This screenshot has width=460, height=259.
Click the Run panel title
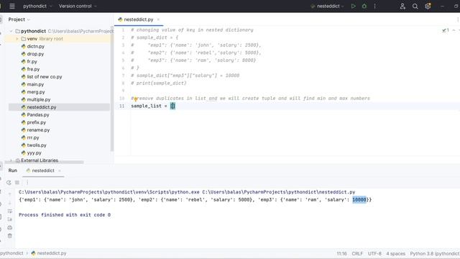coord(13,171)
